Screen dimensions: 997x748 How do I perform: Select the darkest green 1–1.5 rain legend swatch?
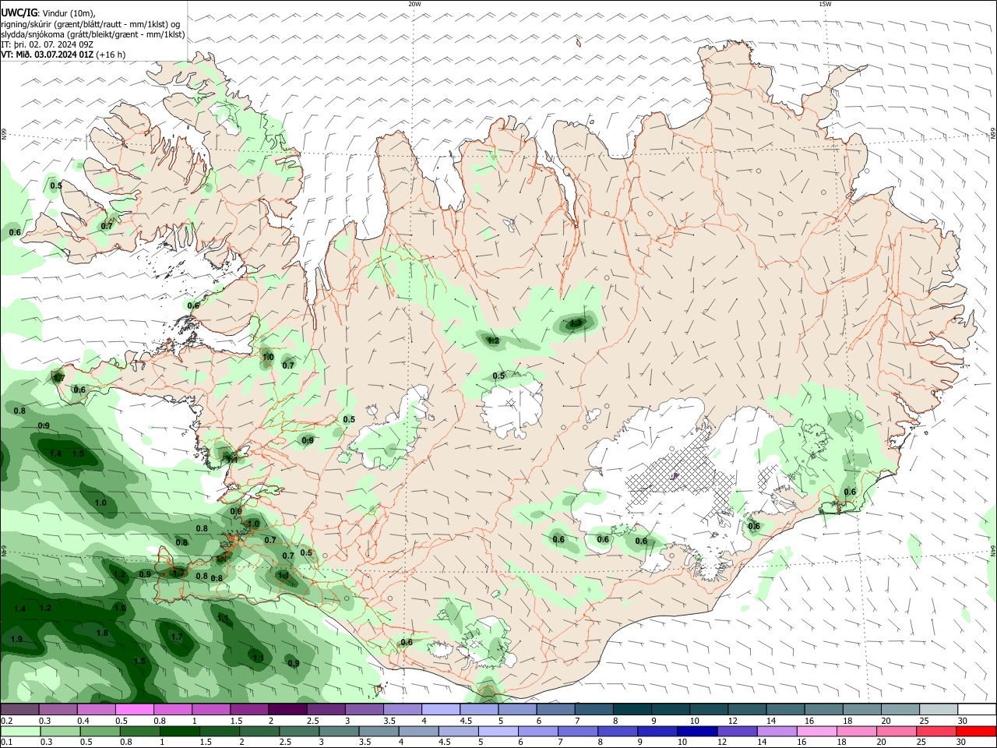[180, 732]
